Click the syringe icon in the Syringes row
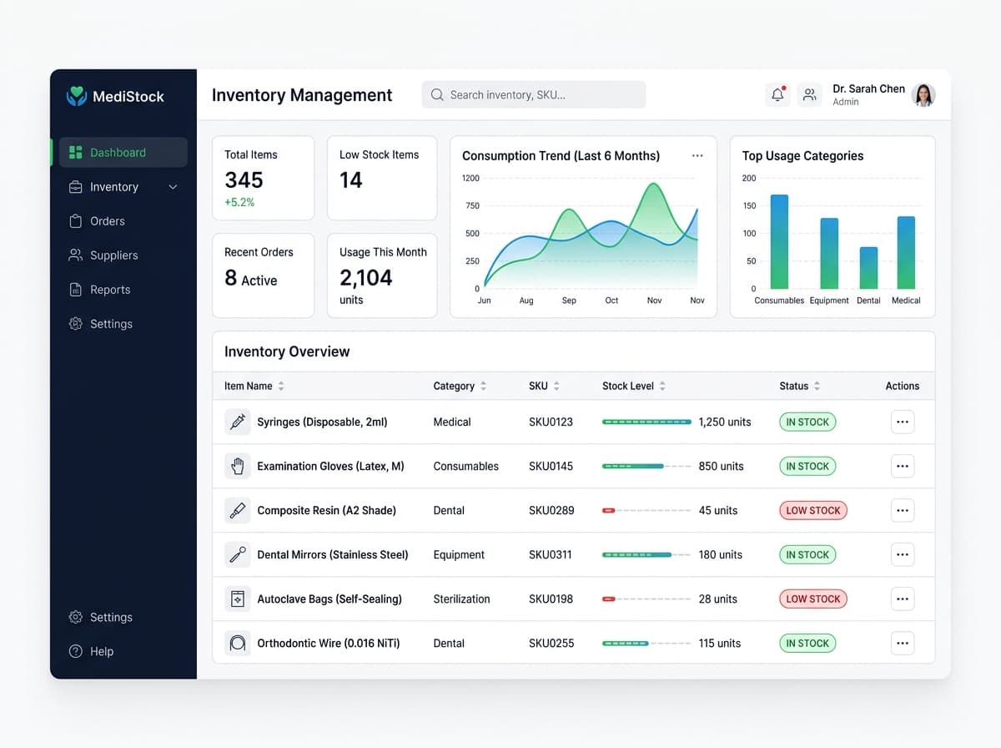This screenshot has height=748, width=1001. 238,422
